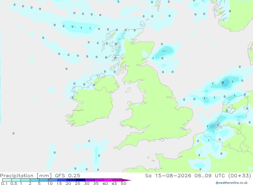
Task: Pick the 2–5 mm legend swatch
Action: tap(34, 180)
